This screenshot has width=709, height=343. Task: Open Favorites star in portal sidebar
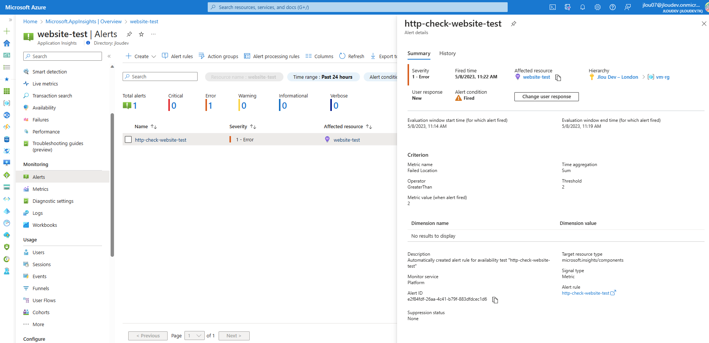coord(7,79)
